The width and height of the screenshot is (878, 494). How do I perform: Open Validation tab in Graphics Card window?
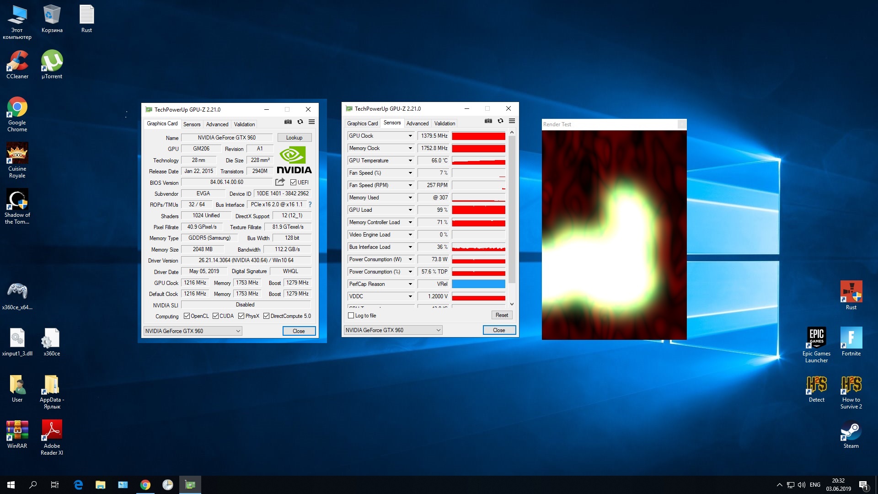point(244,124)
